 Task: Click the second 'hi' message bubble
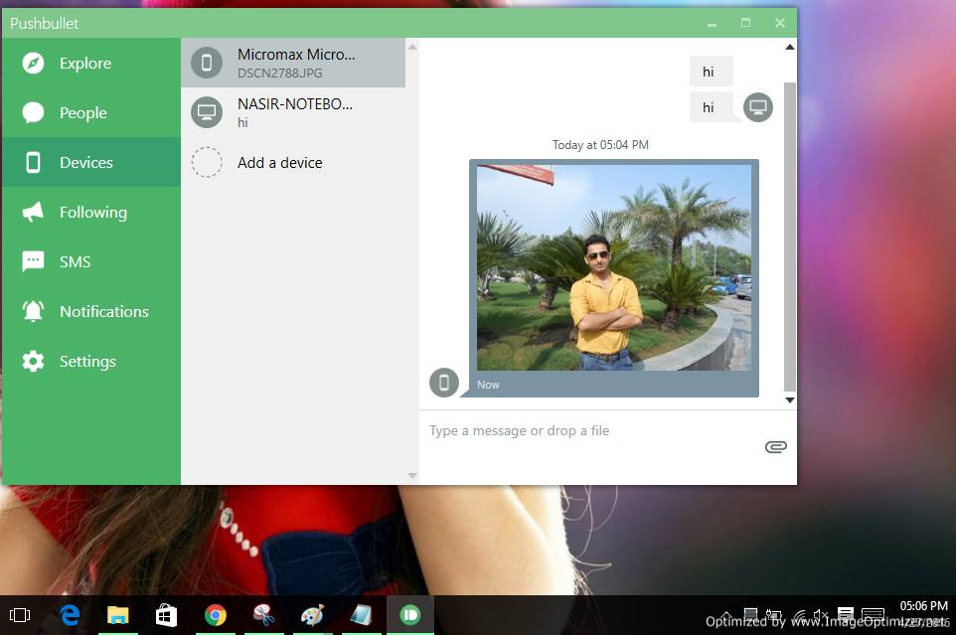[x=711, y=107]
